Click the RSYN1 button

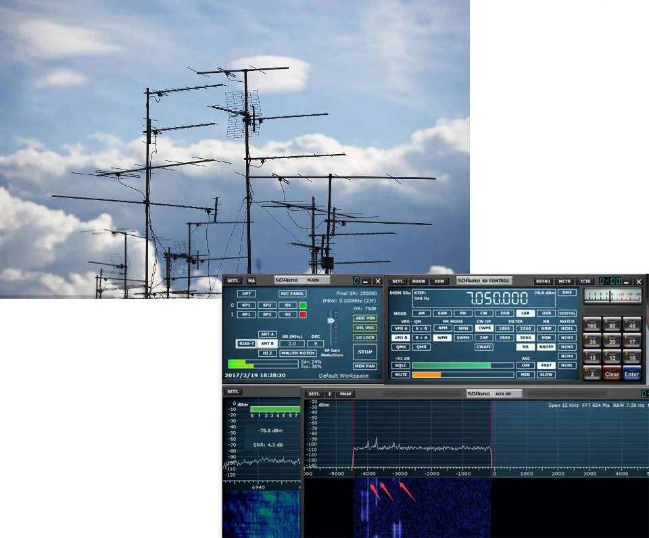point(543,281)
